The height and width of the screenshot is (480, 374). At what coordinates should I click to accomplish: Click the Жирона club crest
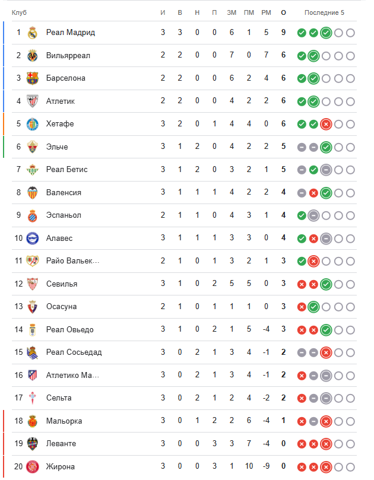click(32, 466)
